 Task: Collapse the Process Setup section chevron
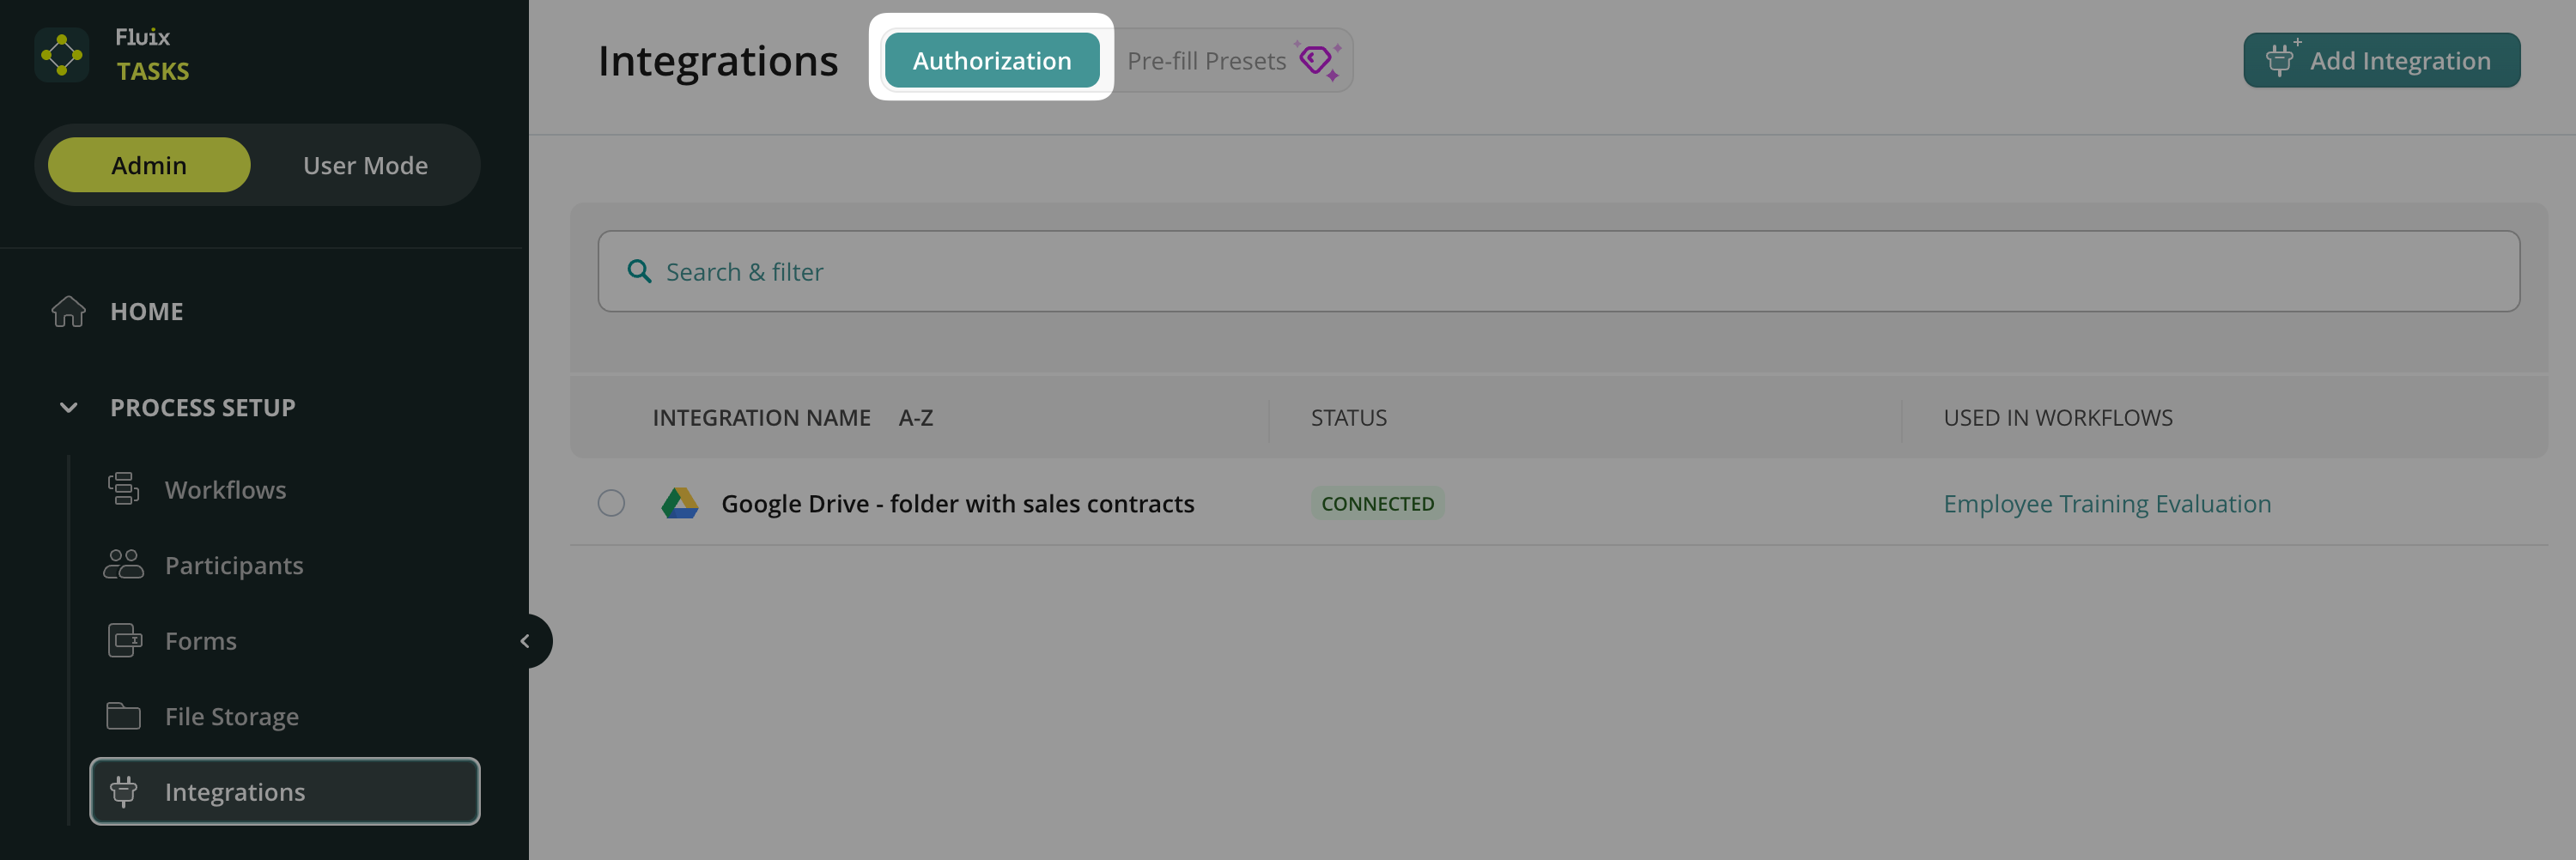[68, 407]
